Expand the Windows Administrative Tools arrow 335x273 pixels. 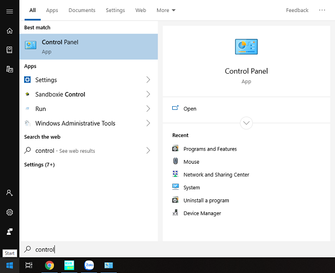click(x=148, y=123)
